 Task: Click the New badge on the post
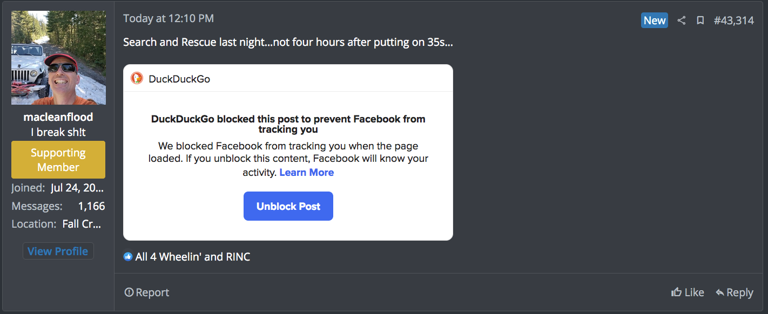tap(654, 20)
